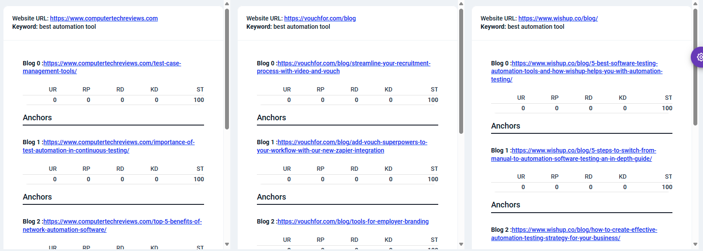Select the Anchors heading under Blog 1 in Vouch panel
Viewport: 703px width, 251px height.
tap(271, 197)
